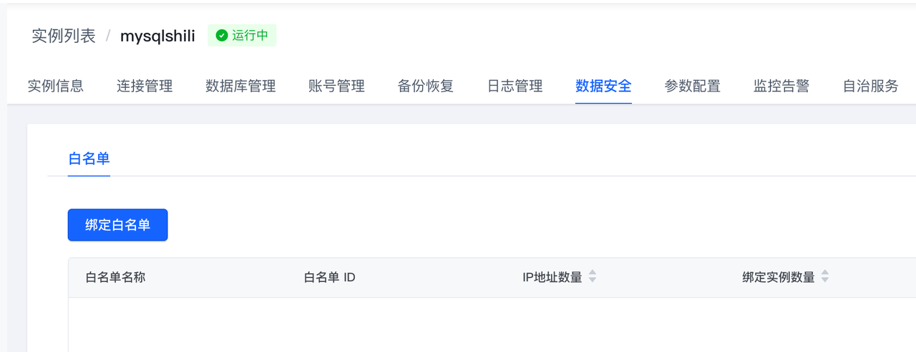The height and width of the screenshot is (352, 916).
Task: Sort by 绑定实例数量 using the sort arrows
Action: pyautogui.click(x=825, y=277)
